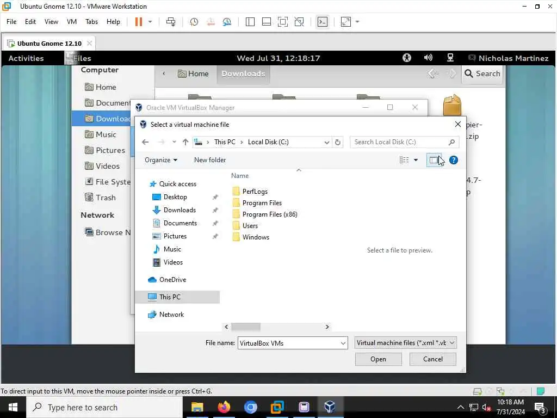The image size is (557, 418).
Task: Open VMware Help menu
Action: click(x=113, y=22)
